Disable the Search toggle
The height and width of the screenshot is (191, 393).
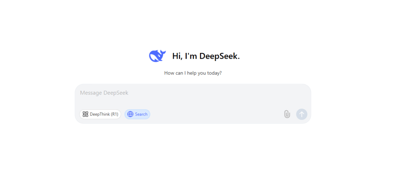click(137, 114)
